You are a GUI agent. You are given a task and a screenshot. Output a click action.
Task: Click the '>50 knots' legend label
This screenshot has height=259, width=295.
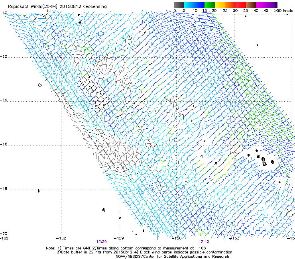click(283, 11)
